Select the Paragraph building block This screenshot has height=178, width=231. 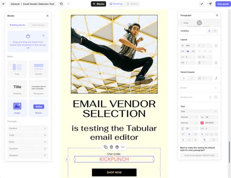[x=38, y=89]
